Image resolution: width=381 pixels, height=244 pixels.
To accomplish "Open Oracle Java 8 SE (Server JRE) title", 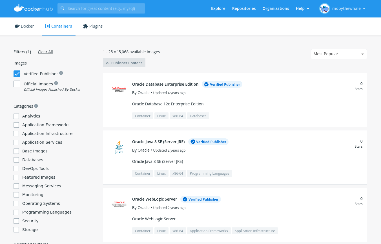I will [x=158, y=142].
